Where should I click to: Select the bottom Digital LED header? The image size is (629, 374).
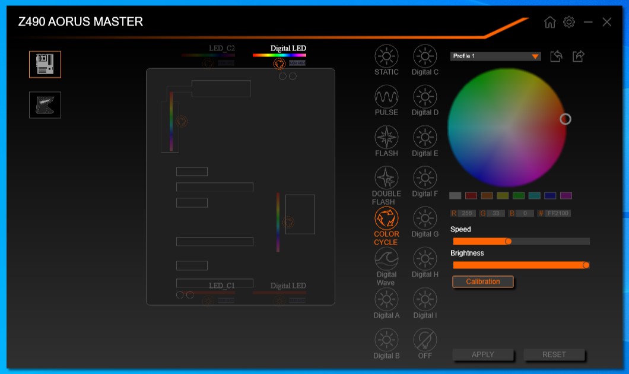pos(279,293)
